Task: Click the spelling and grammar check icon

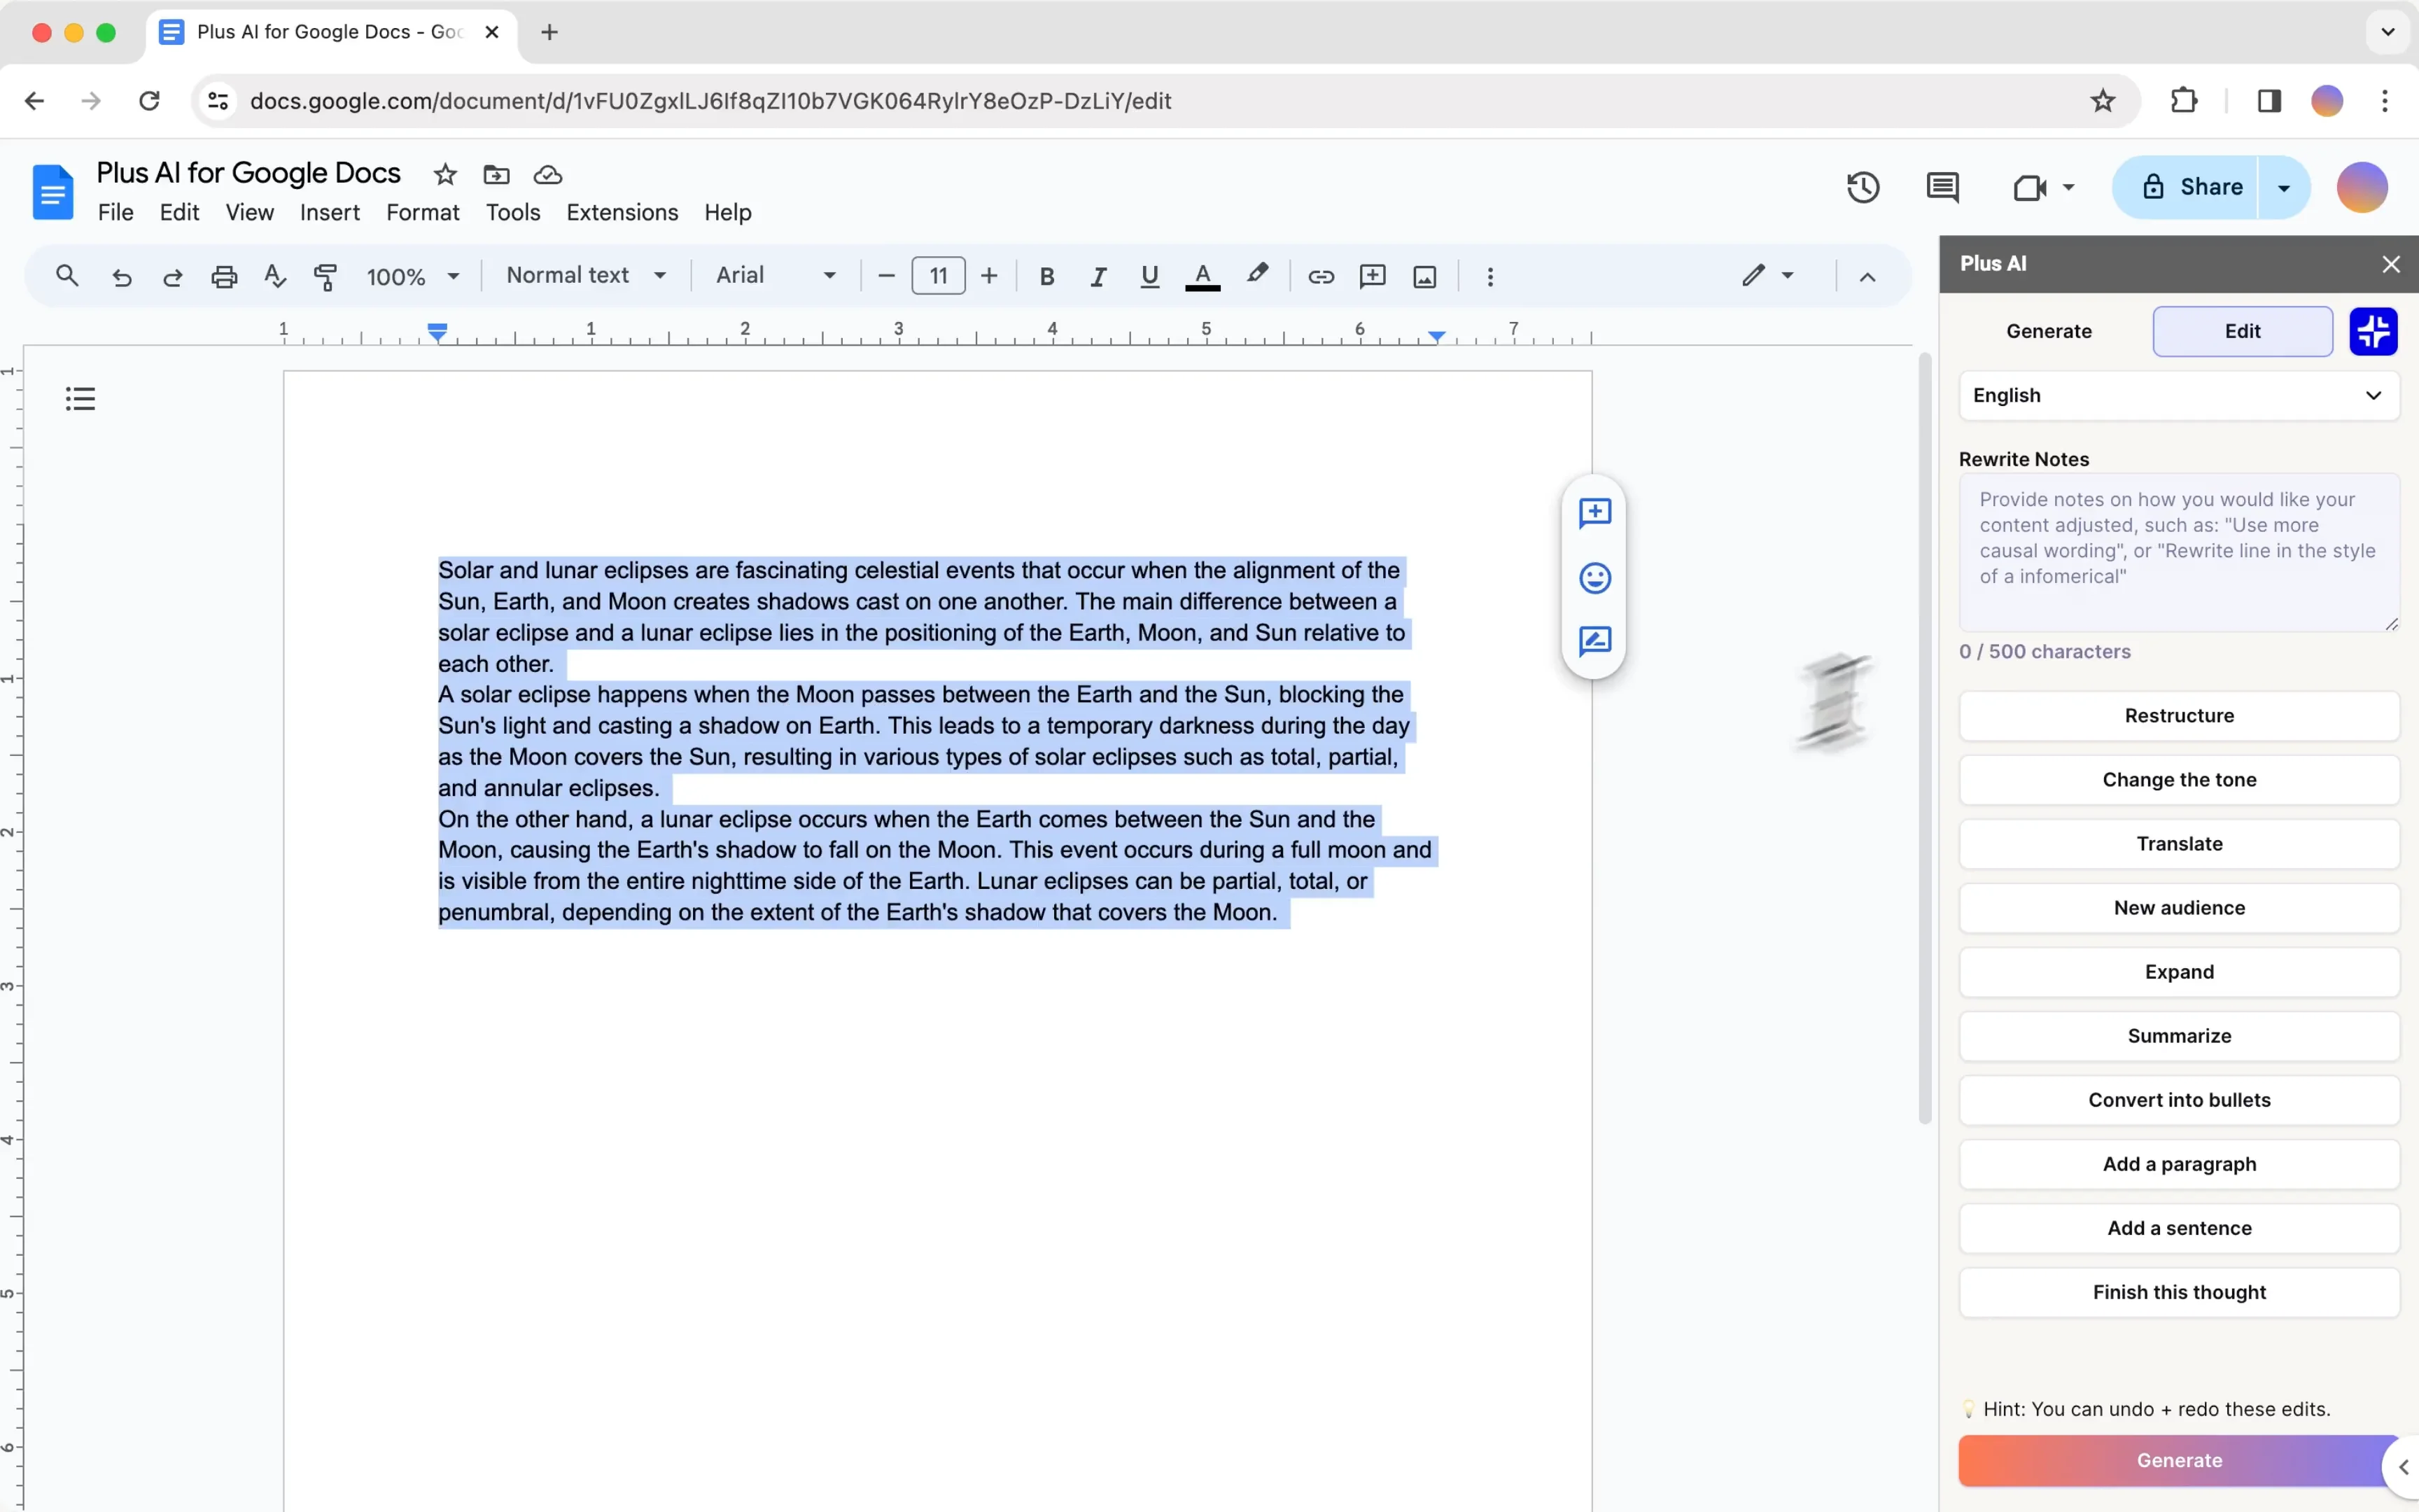Action: click(x=275, y=276)
